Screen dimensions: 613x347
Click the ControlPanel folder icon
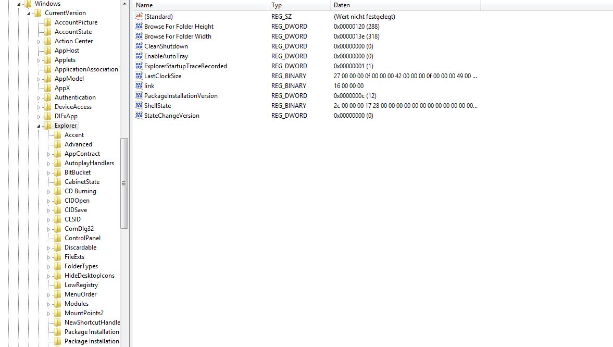point(58,238)
